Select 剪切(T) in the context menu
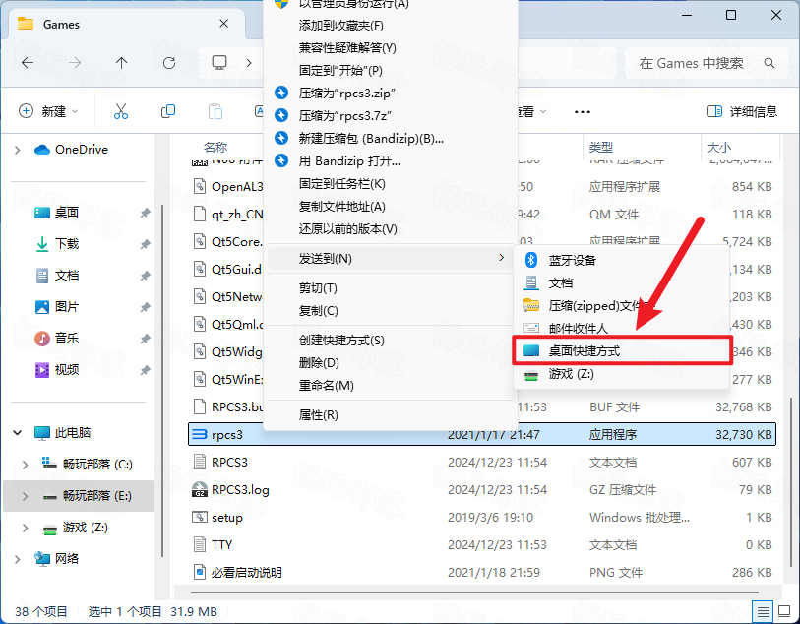800x624 pixels. point(391,288)
